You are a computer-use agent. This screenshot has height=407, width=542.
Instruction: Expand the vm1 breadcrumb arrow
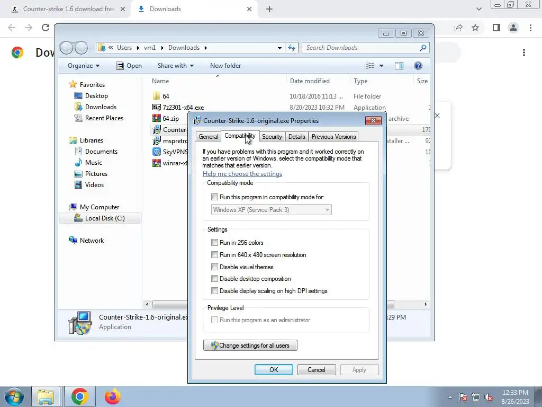pyautogui.click(x=162, y=48)
